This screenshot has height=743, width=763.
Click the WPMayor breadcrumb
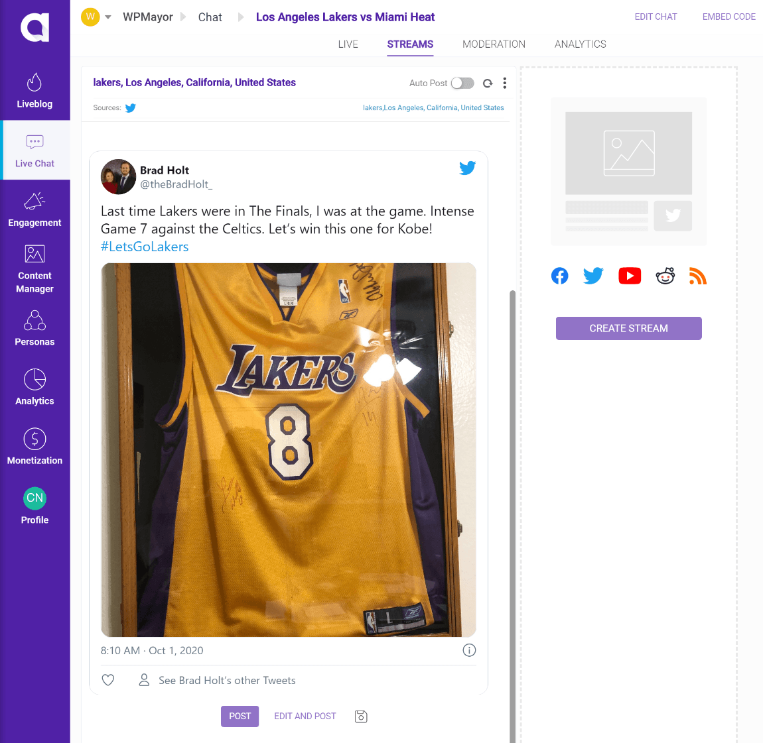tap(148, 17)
